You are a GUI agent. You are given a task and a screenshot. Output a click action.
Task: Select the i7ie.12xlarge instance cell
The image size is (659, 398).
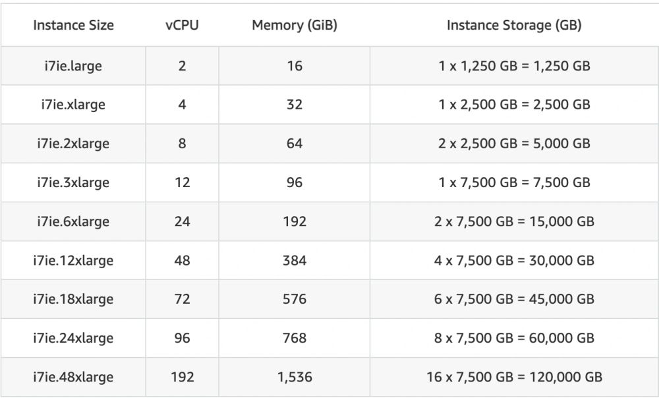(x=73, y=260)
